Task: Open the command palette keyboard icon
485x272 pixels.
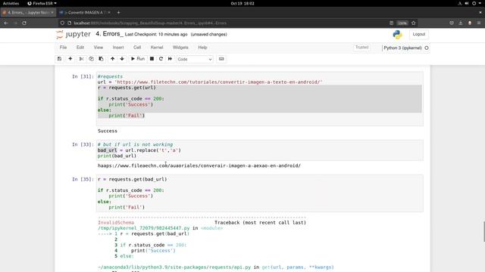Action: point(221,59)
